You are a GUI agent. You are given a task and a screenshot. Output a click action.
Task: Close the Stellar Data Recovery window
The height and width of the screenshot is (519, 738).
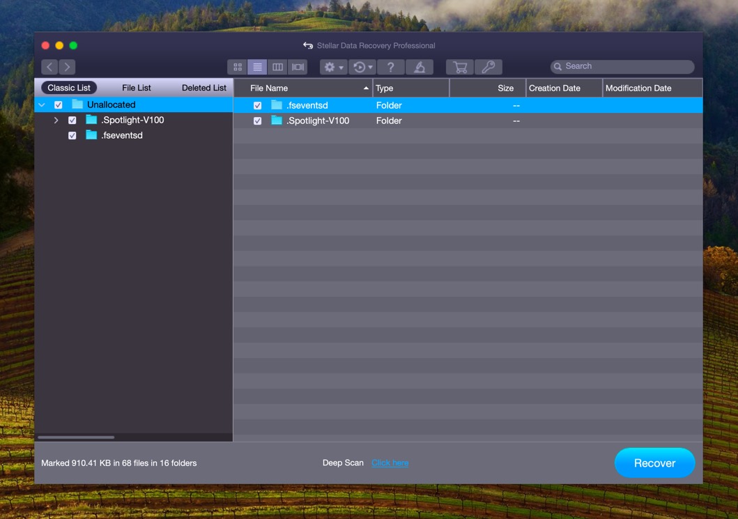tap(46, 46)
